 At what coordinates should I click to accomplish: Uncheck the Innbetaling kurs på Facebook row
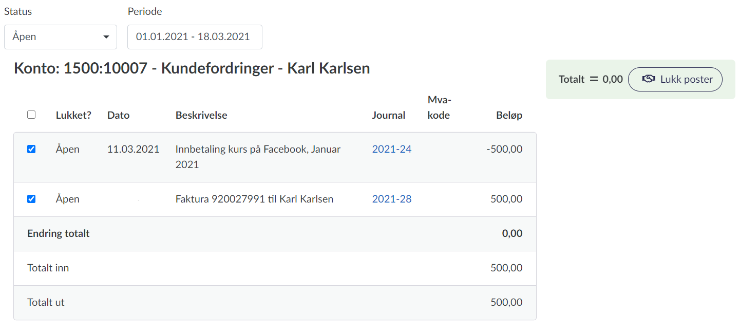pos(31,149)
